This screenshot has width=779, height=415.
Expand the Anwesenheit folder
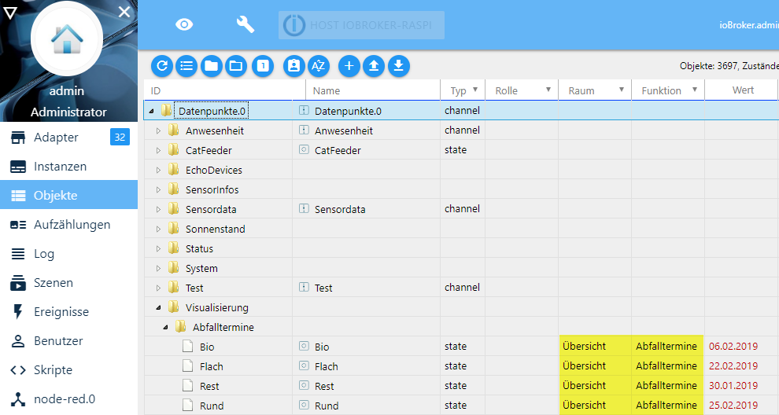coord(158,130)
